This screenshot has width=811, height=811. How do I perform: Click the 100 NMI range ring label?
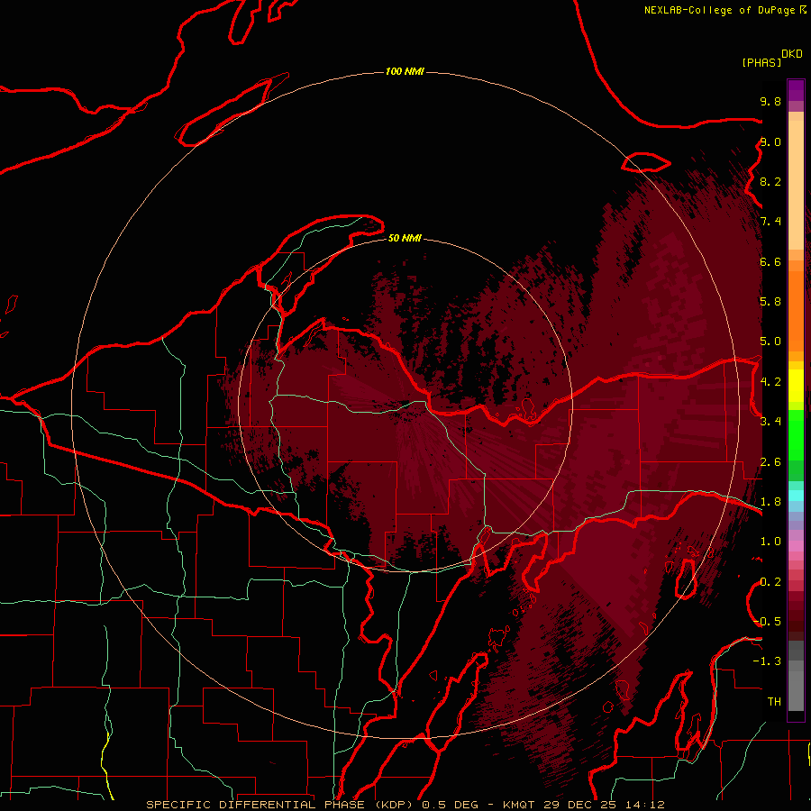click(405, 71)
